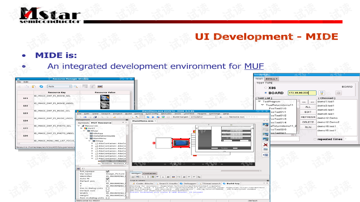Click the search magnifier in Resource Manager toolbar
Viewport: 360px width, 202px height.
tap(75, 86)
